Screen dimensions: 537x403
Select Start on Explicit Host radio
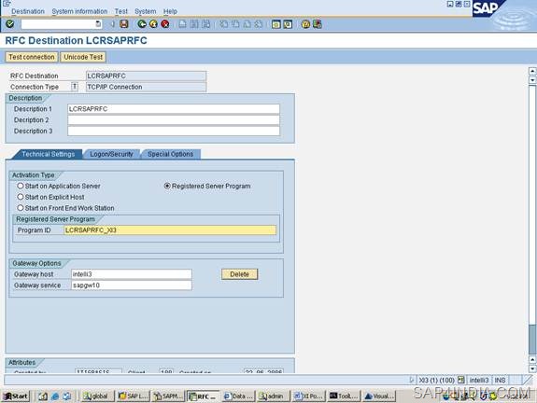click(21, 197)
